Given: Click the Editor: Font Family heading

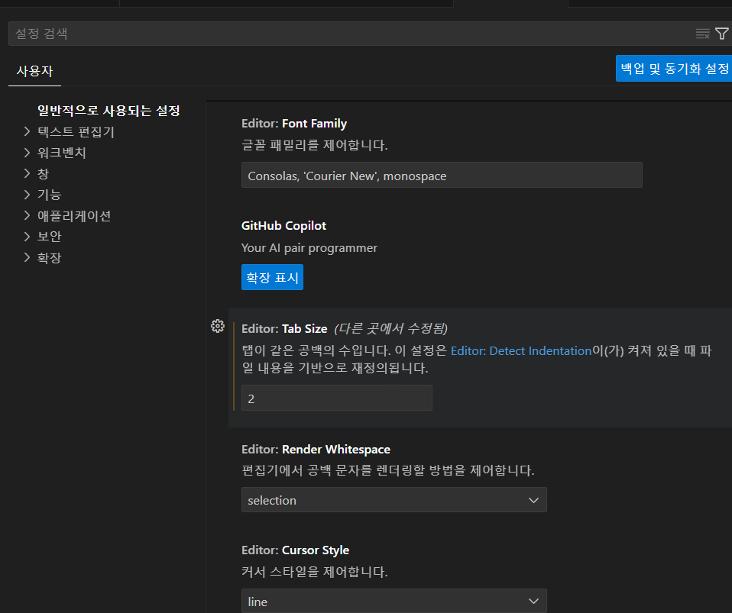Looking at the screenshot, I should pyautogui.click(x=294, y=124).
